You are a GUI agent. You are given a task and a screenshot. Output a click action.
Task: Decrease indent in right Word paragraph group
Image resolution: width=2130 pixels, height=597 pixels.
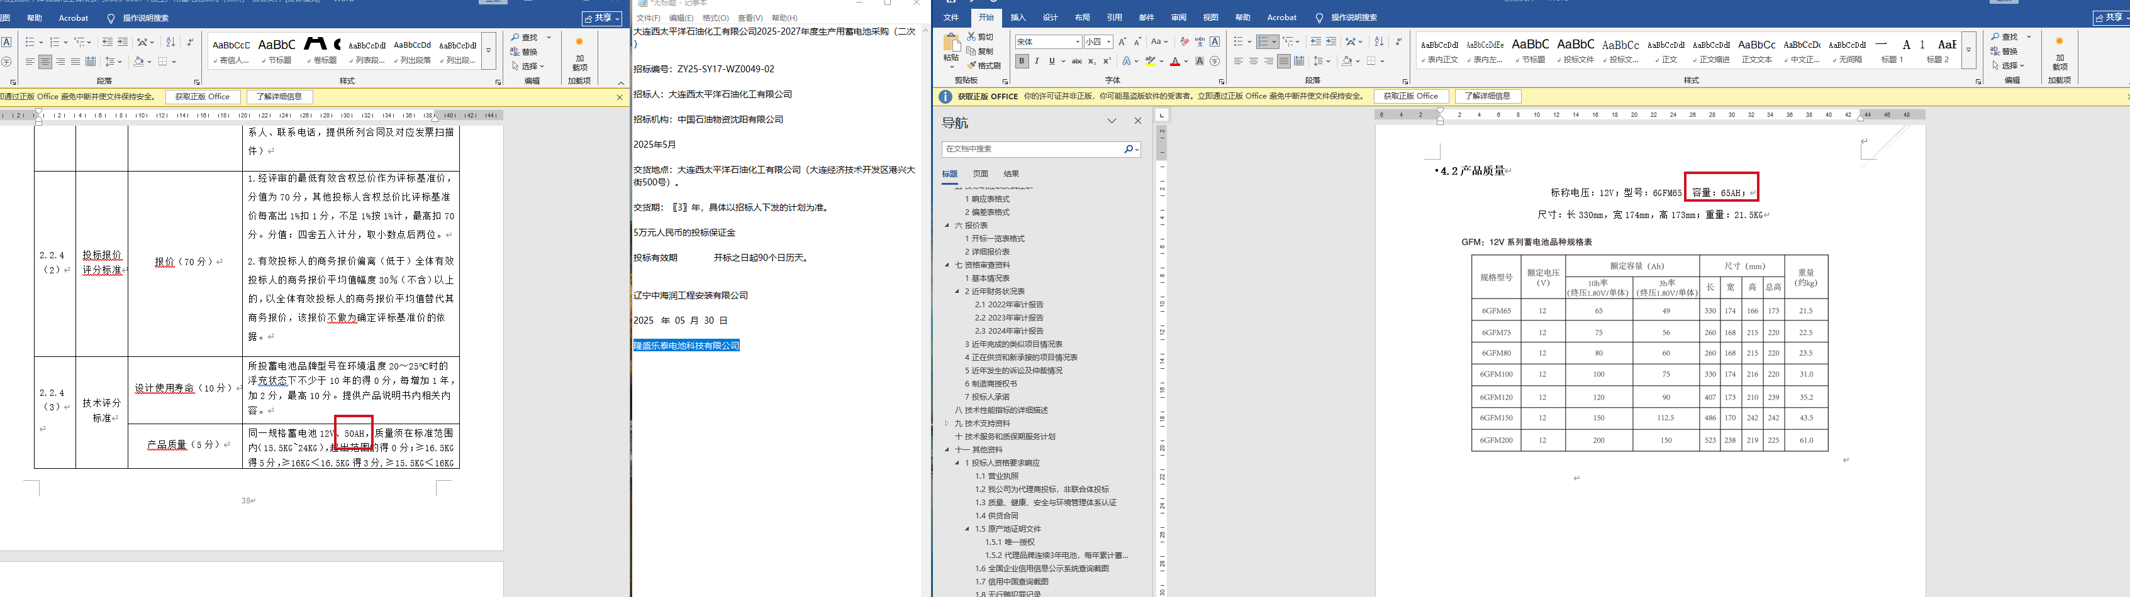(x=1315, y=41)
